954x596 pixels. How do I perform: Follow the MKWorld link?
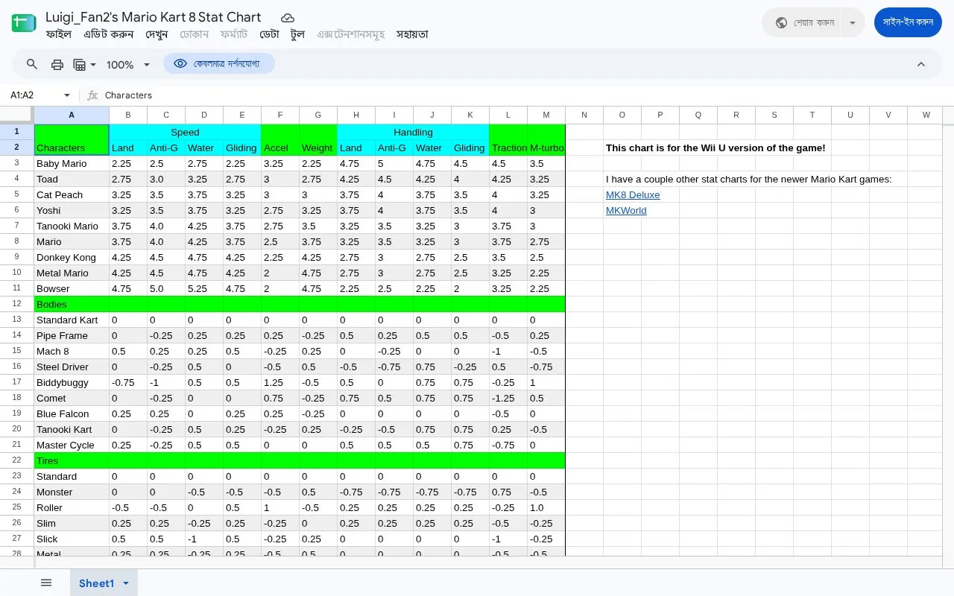pos(626,211)
